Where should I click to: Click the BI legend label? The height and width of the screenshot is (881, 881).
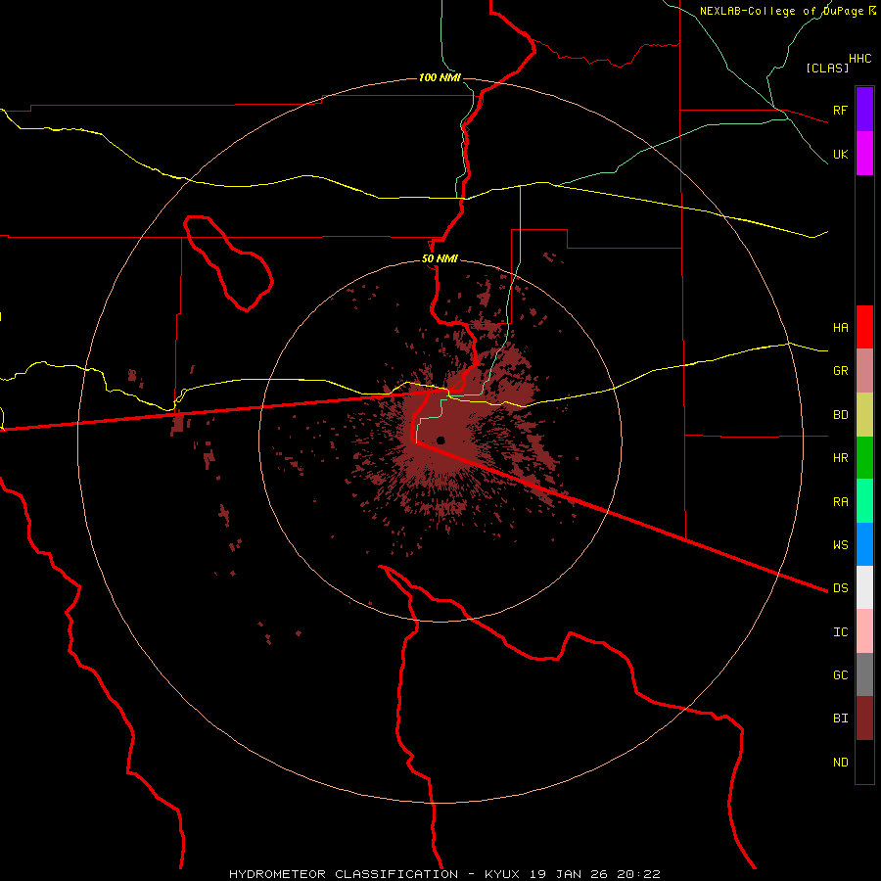pos(840,719)
